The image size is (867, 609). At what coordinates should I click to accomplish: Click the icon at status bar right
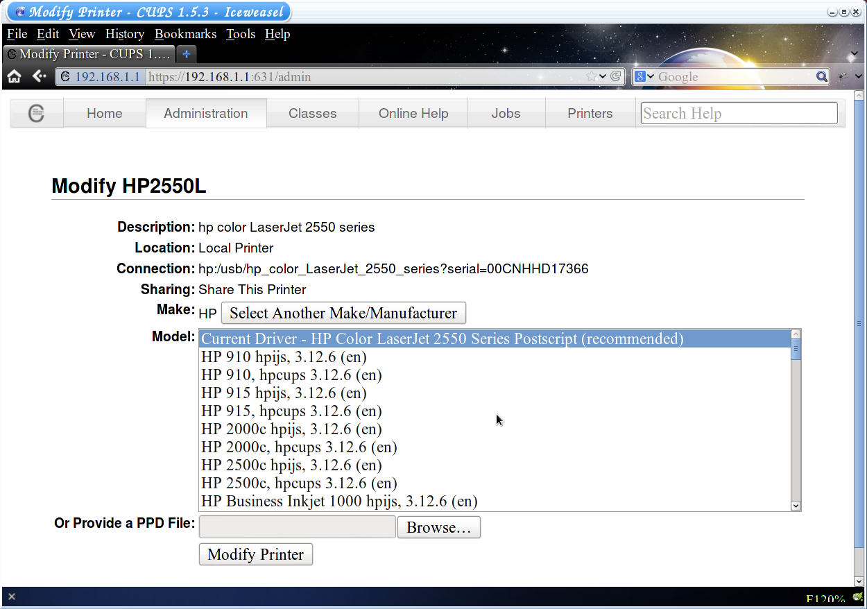click(857, 597)
